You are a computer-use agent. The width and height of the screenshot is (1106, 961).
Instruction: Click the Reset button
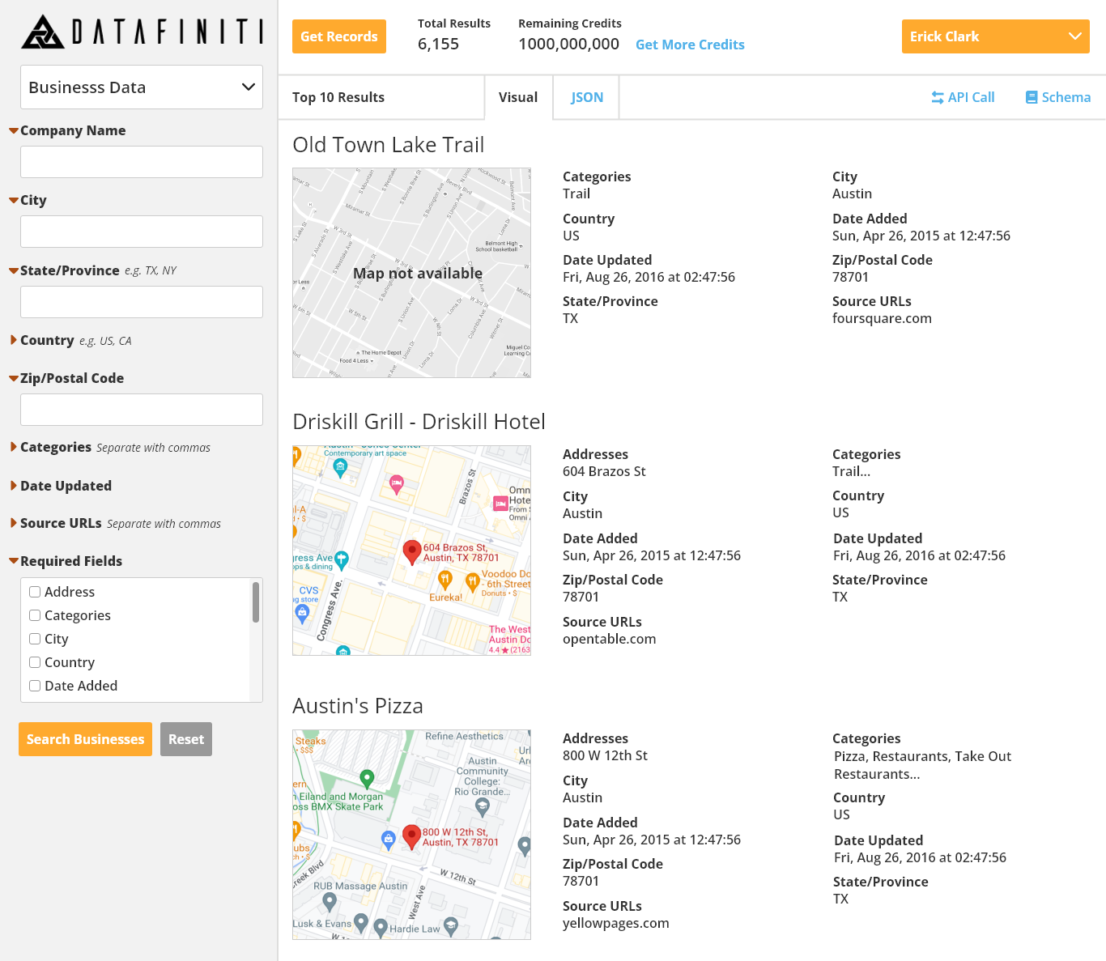click(186, 739)
